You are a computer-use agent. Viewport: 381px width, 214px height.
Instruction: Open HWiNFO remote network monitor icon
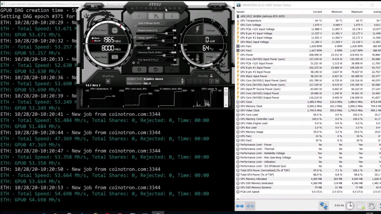tap(323, 206)
